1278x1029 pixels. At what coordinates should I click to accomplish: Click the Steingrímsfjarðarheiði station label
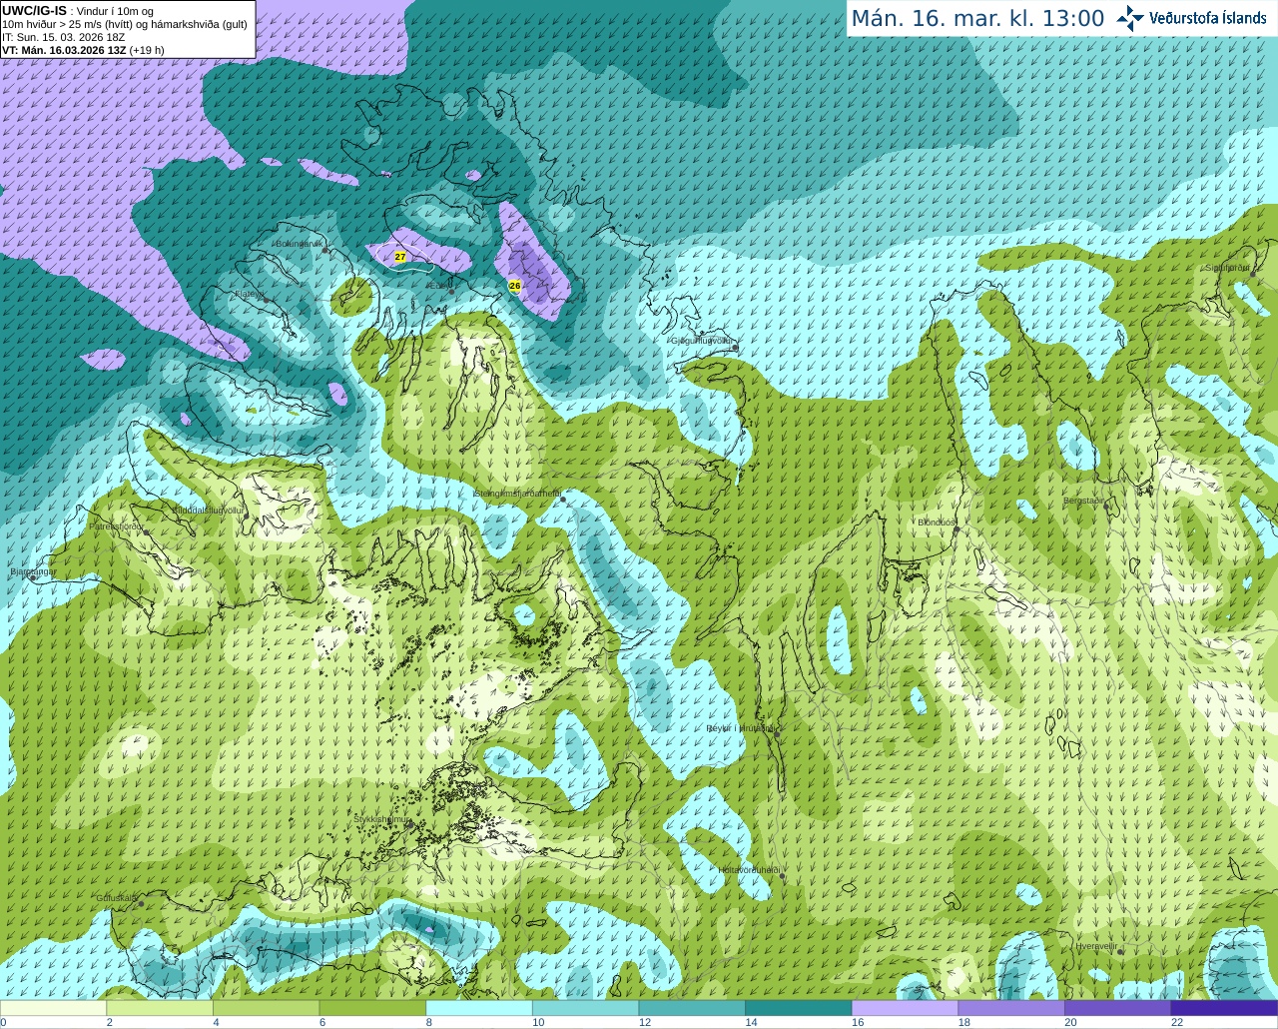pos(517,494)
